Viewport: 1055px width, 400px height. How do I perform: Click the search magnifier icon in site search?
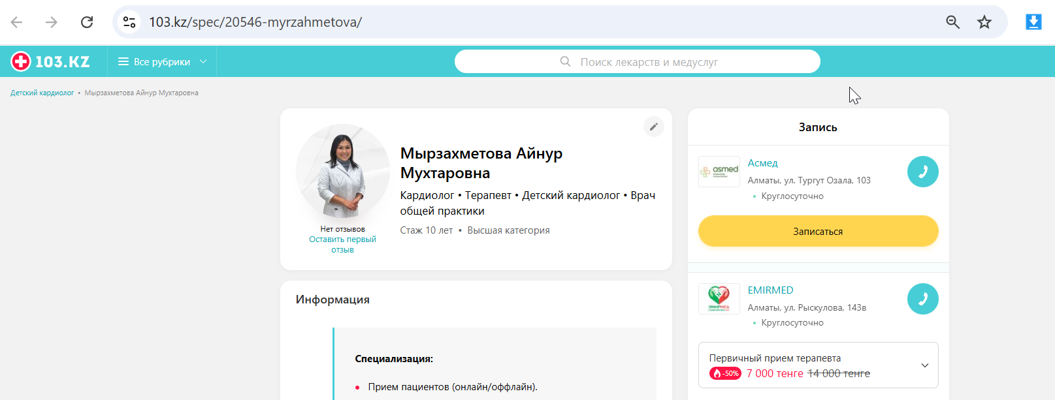[x=566, y=61]
